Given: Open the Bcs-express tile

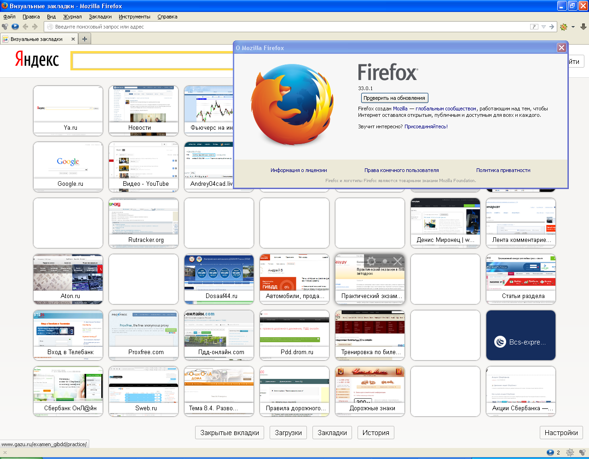Looking at the screenshot, I should [x=521, y=335].
